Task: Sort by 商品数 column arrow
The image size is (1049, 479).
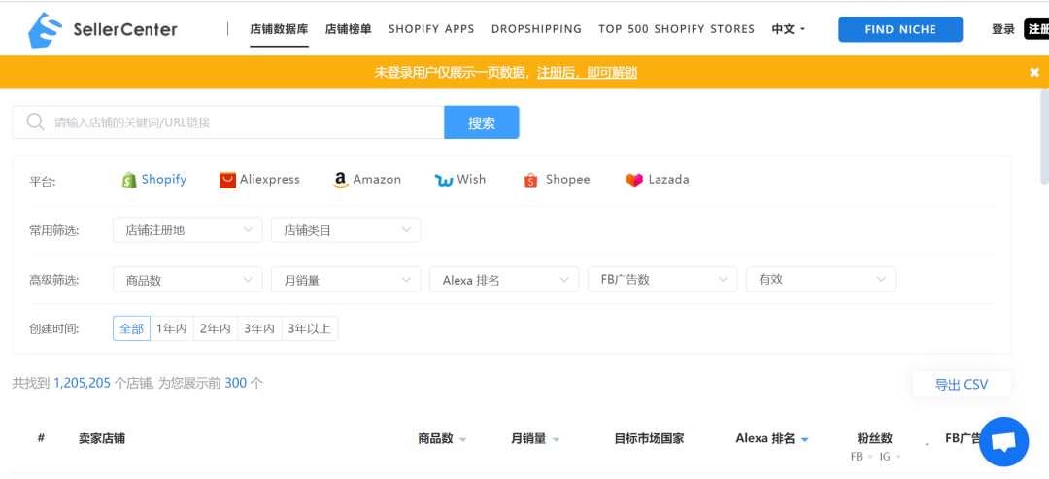Action: click(462, 439)
